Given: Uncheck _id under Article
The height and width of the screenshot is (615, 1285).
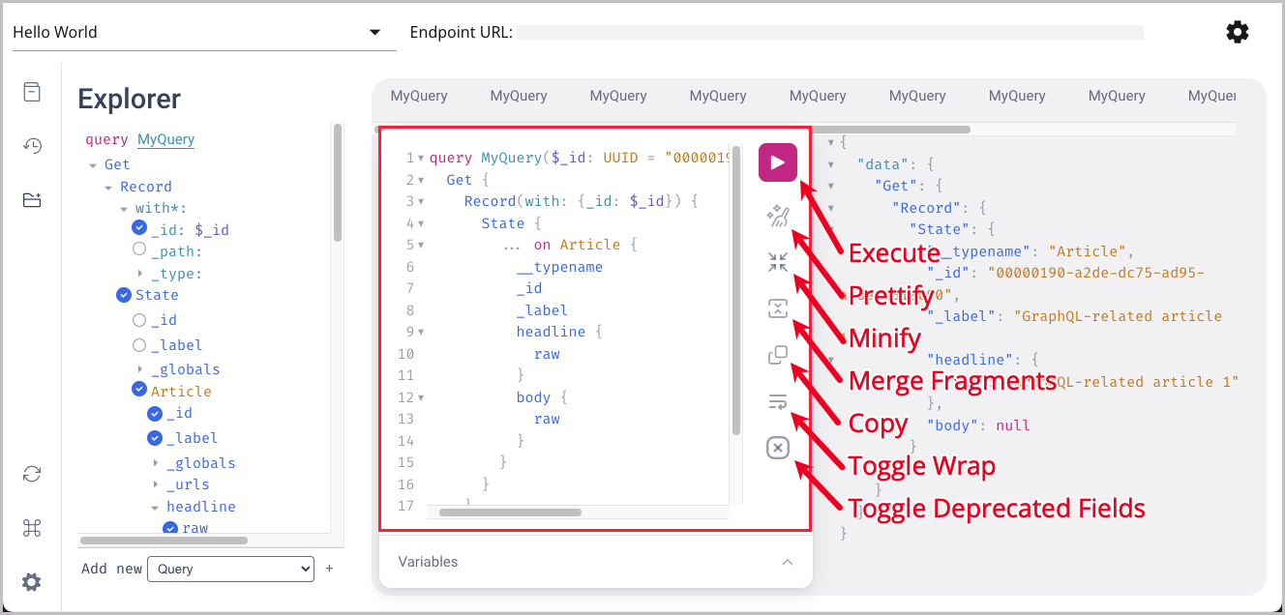Looking at the screenshot, I should click(155, 413).
